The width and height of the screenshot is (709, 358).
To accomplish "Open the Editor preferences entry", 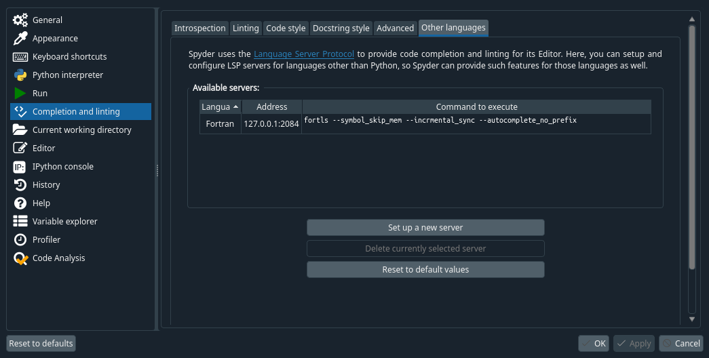I will [81, 148].
